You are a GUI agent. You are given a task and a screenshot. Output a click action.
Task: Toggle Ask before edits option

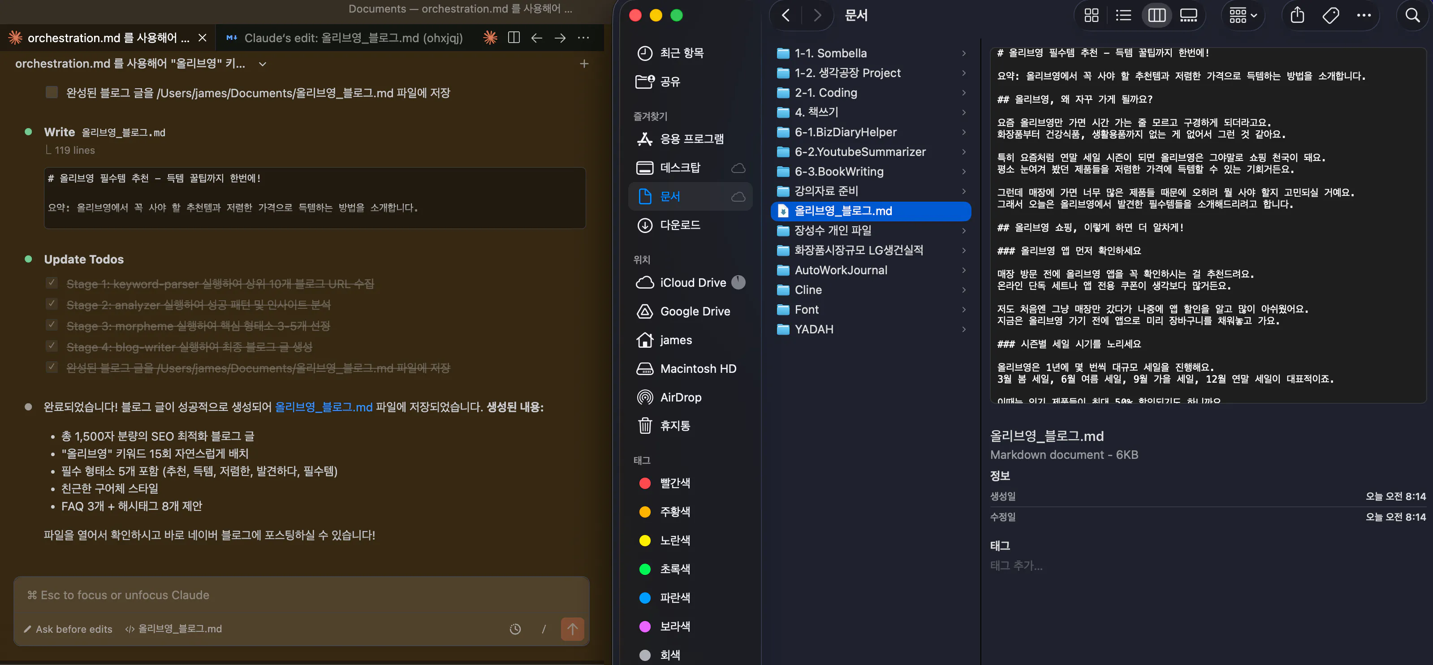(68, 629)
